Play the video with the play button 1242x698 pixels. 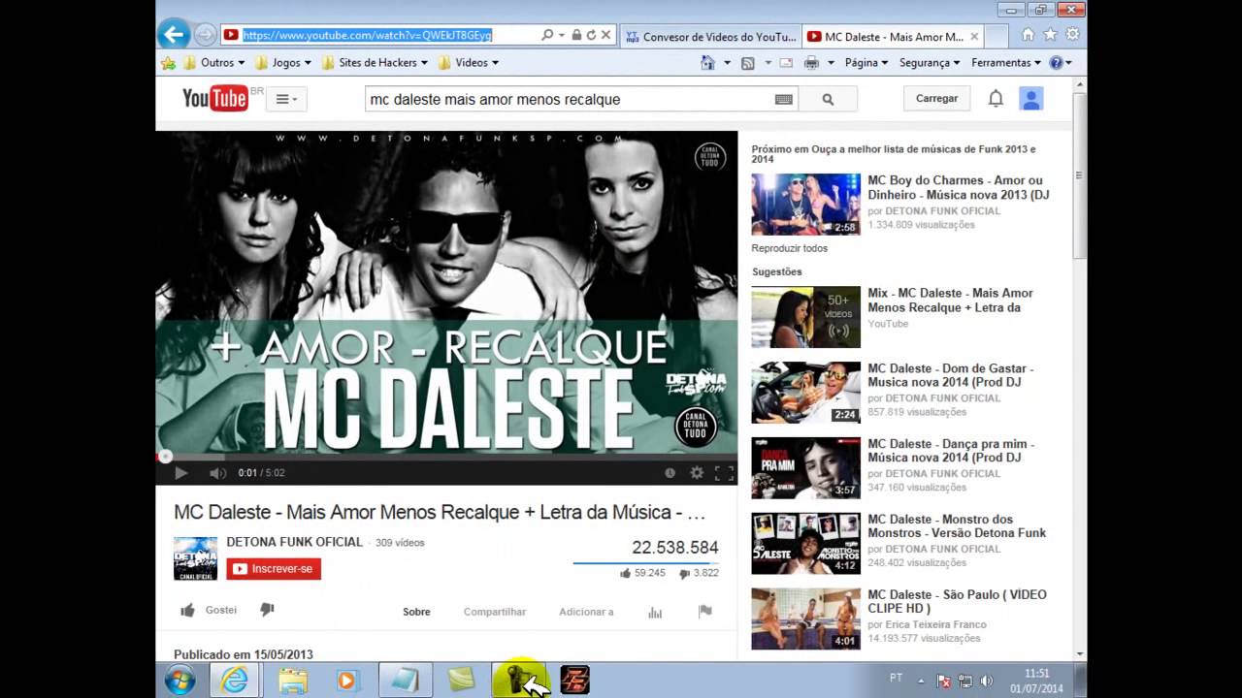point(180,473)
